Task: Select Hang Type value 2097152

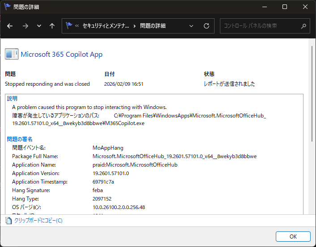Action: pyautogui.click(x=102, y=199)
